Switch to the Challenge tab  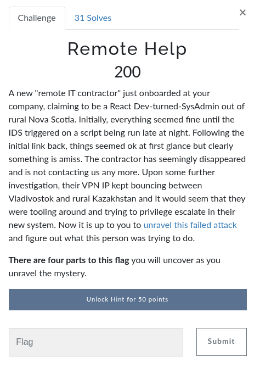click(37, 18)
